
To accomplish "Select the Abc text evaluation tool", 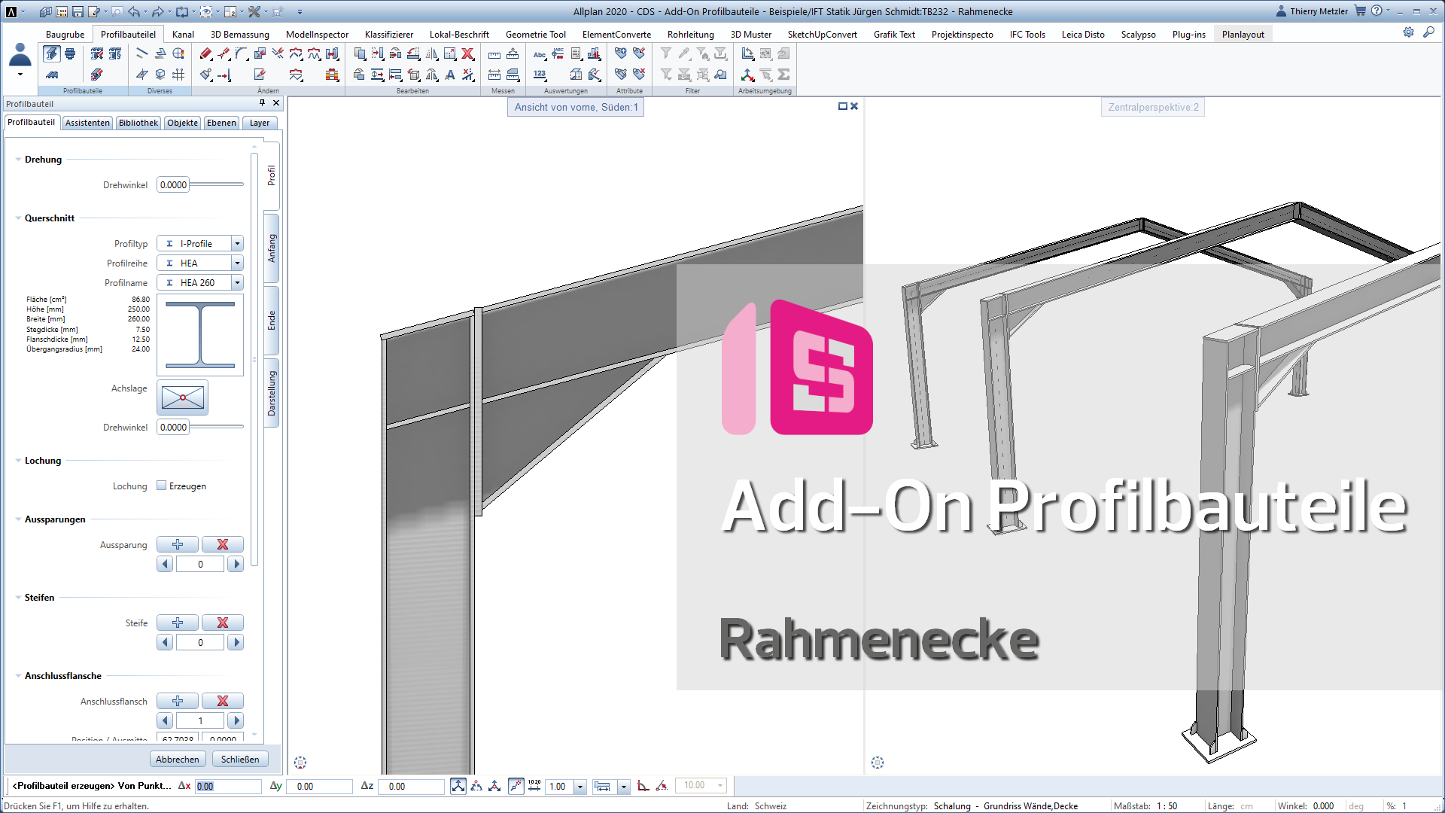I will [x=539, y=54].
